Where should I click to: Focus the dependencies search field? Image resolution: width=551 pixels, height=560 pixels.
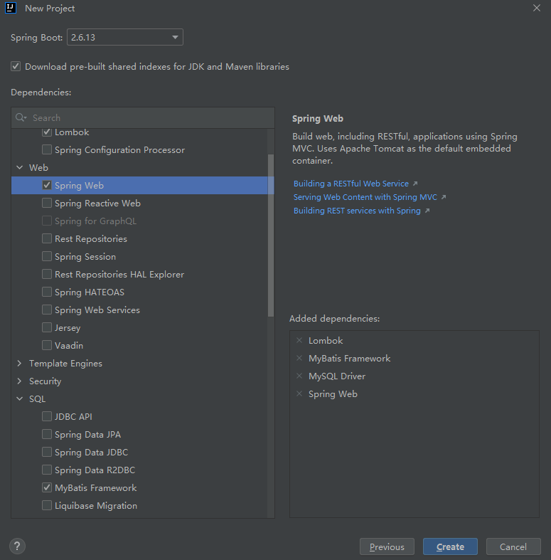coord(143,118)
